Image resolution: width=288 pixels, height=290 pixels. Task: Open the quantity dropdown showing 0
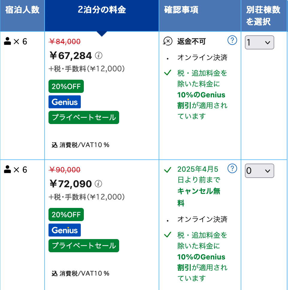click(x=259, y=170)
